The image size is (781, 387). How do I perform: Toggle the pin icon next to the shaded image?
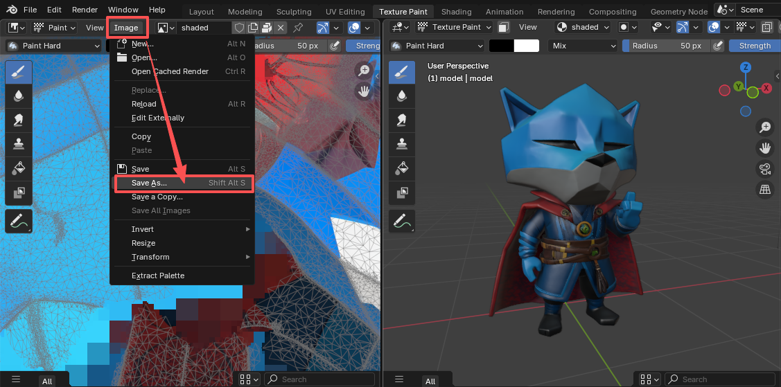tap(298, 28)
